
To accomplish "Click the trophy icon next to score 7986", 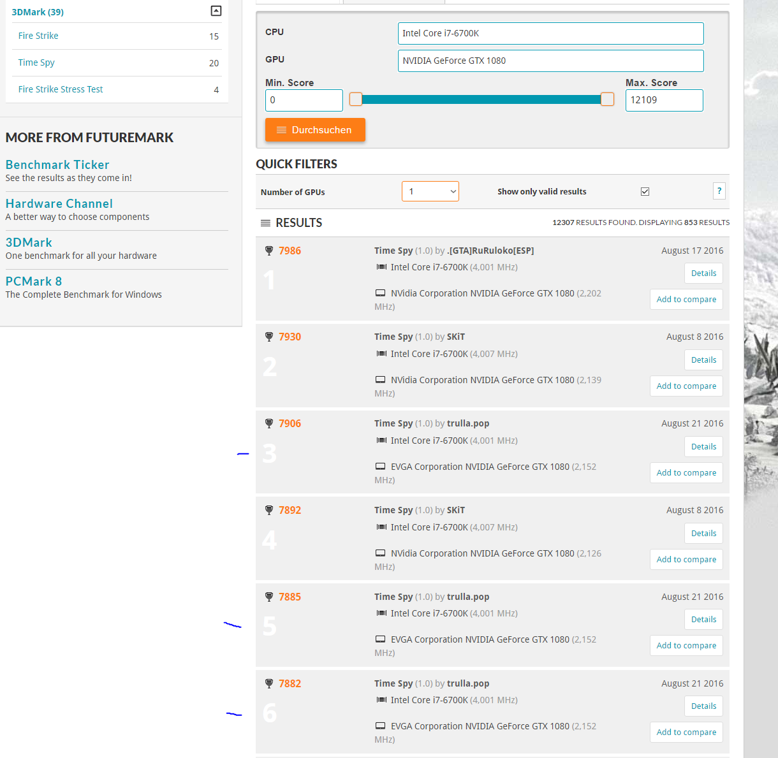I will pyautogui.click(x=269, y=251).
